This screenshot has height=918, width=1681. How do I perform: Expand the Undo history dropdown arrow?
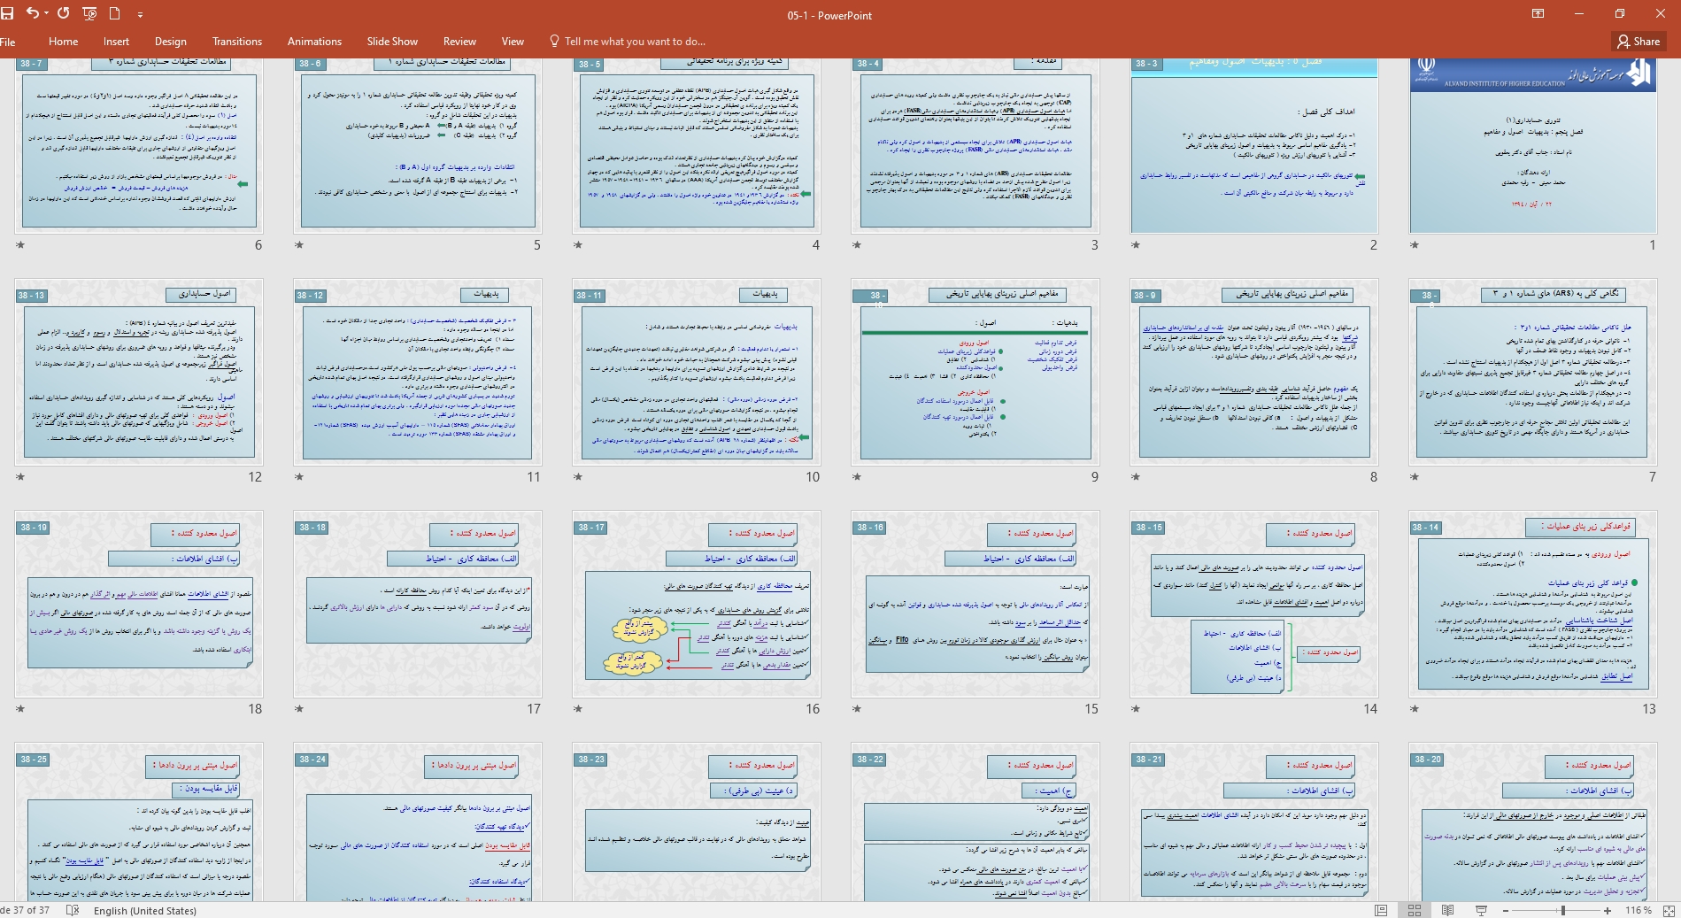[x=46, y=14]
